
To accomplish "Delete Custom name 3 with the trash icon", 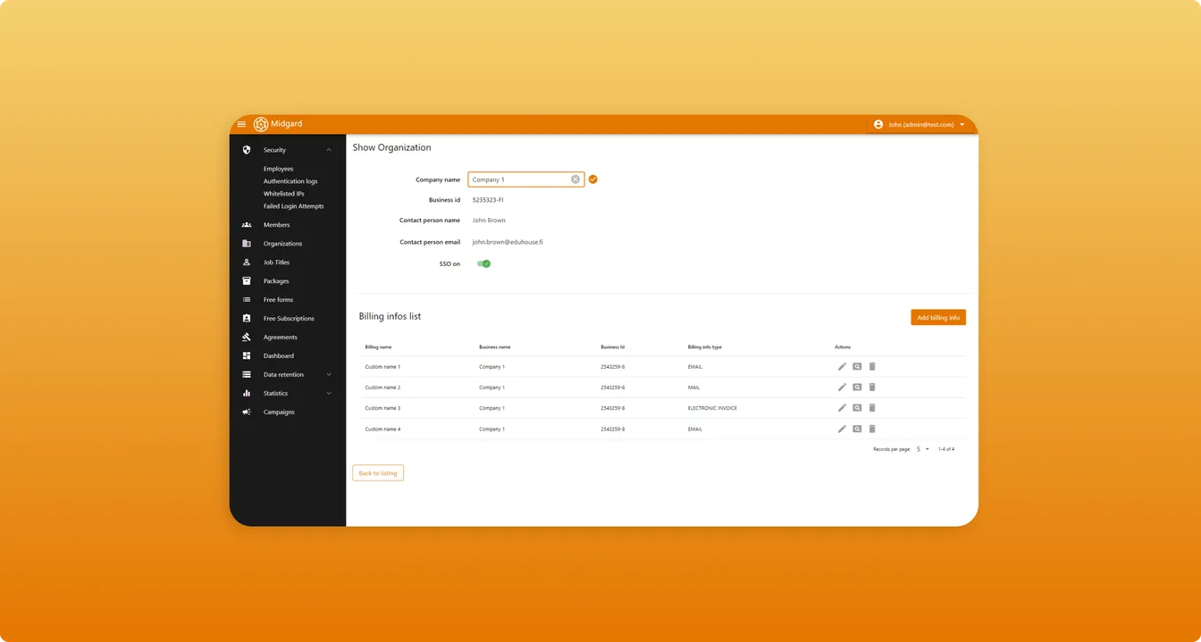I will point(872,408).
